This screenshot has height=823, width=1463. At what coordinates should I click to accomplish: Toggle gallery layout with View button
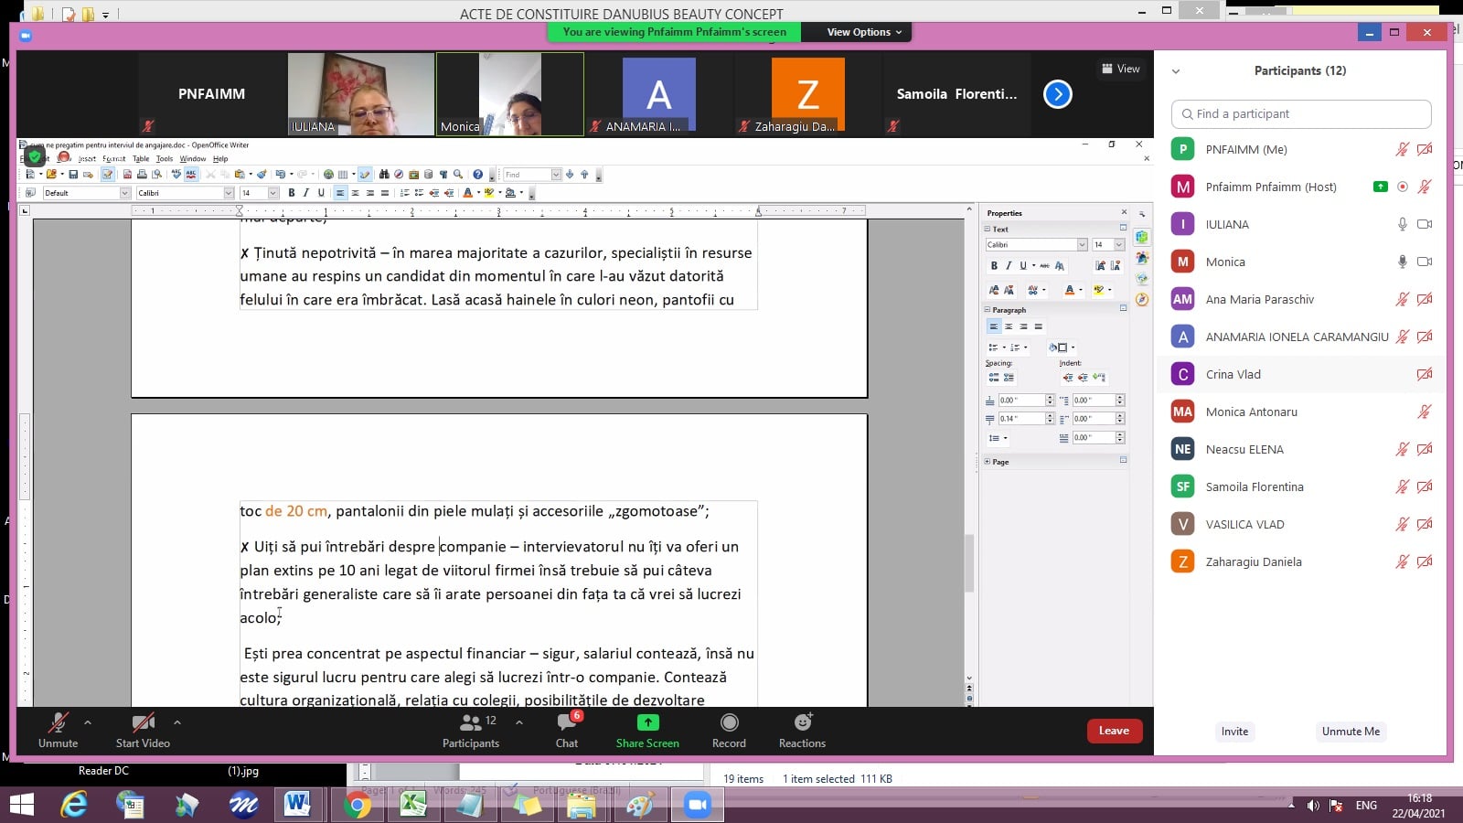click(x=1121, y=69)
